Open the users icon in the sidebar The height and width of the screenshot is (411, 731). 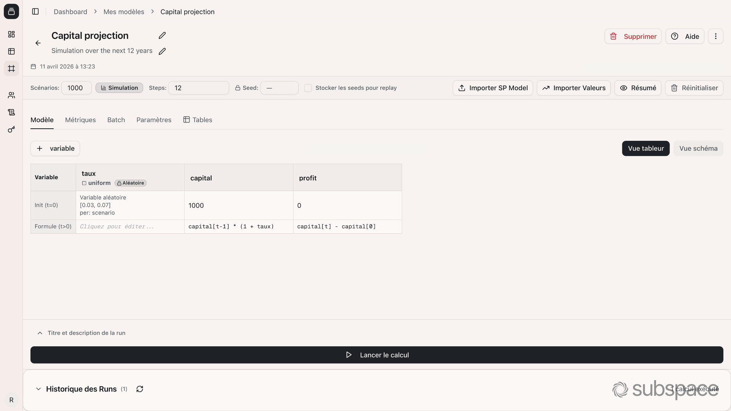tap(11, 95)
